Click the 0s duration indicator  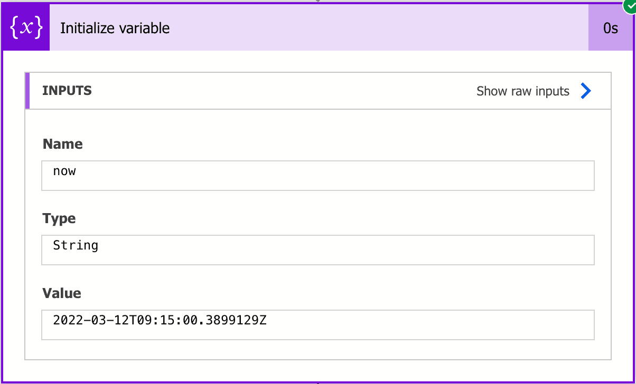pos(611,28)
